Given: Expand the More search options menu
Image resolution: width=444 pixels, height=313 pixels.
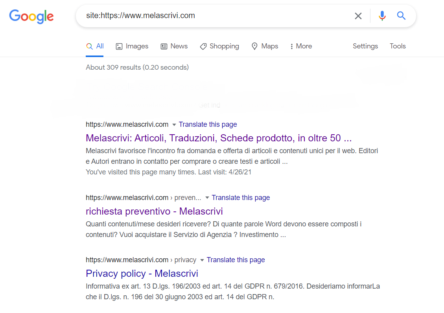Looking at the screenshot, I should pos(301,46).
